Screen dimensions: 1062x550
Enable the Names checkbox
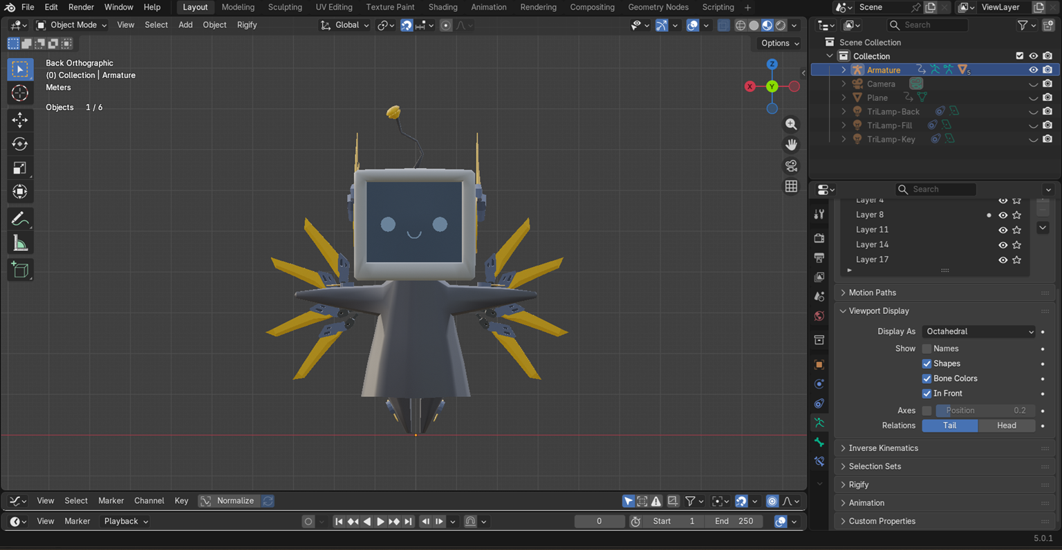coord(926,349)
